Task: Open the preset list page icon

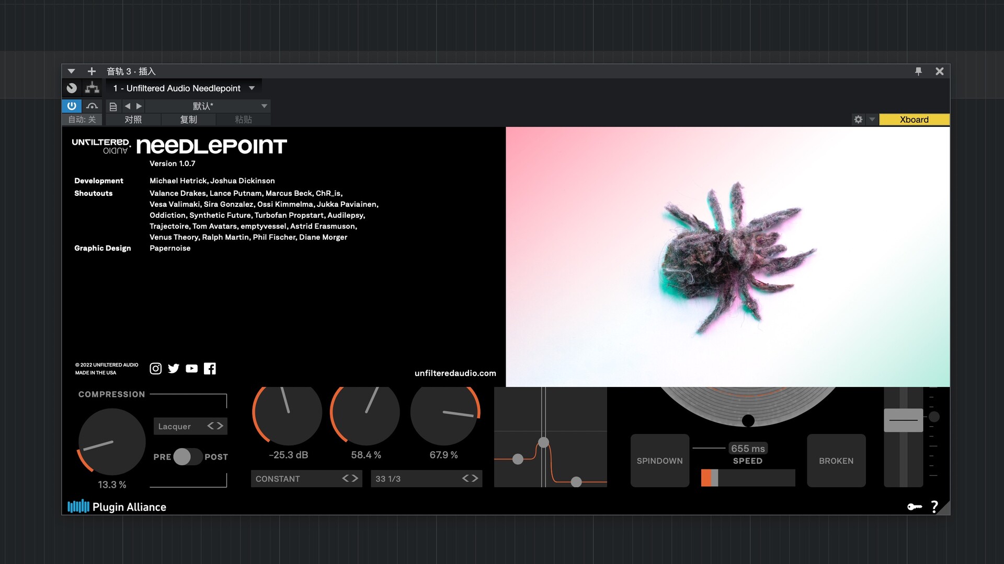Action: click(x=113, y=106)
